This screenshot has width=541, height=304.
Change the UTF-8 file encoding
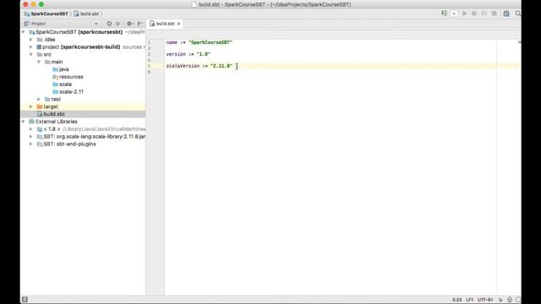pyautogui.click(x=485, y=300)
